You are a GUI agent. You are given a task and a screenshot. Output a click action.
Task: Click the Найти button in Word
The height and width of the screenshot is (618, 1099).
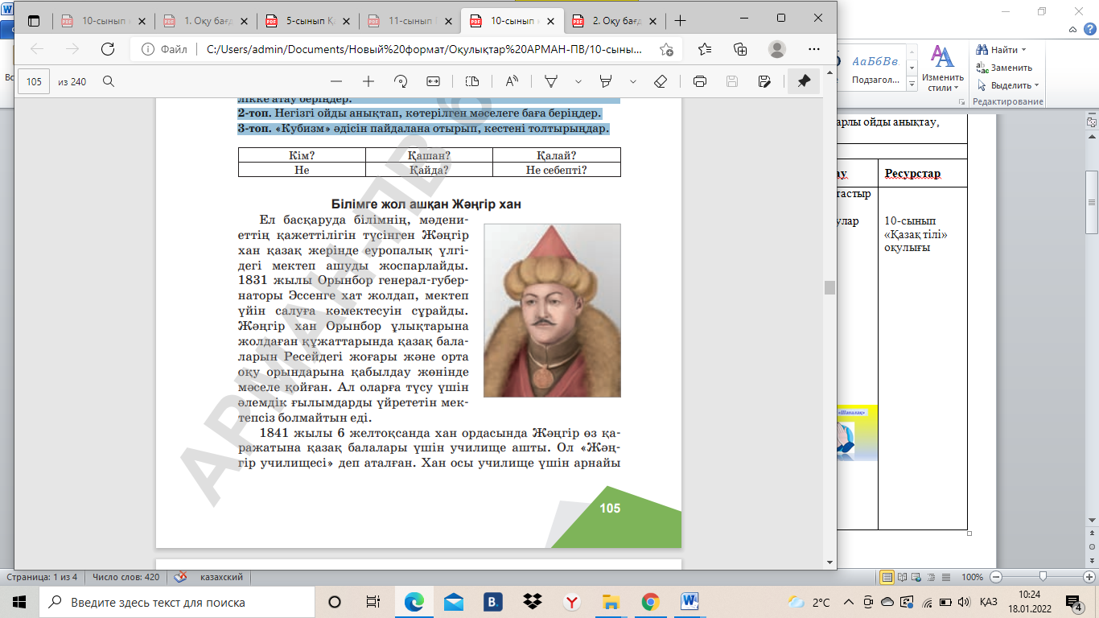click(x=1004, y=50)
